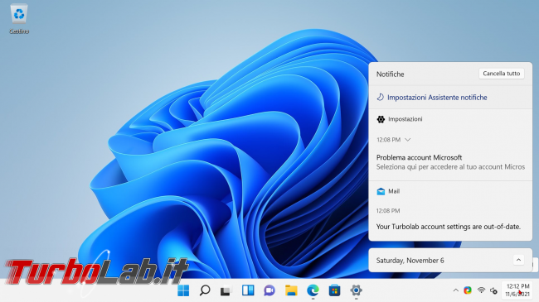
Task: Open Impostazioni Assistente notifiche link
Action: [x=437, y=98]
